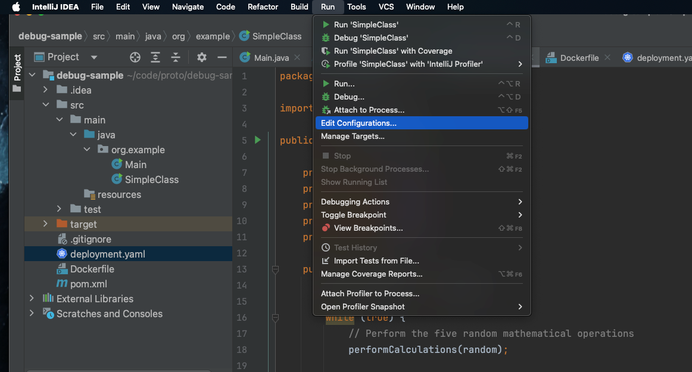Open Toggle Breakpoint submenu

click(x=422, y=215)
